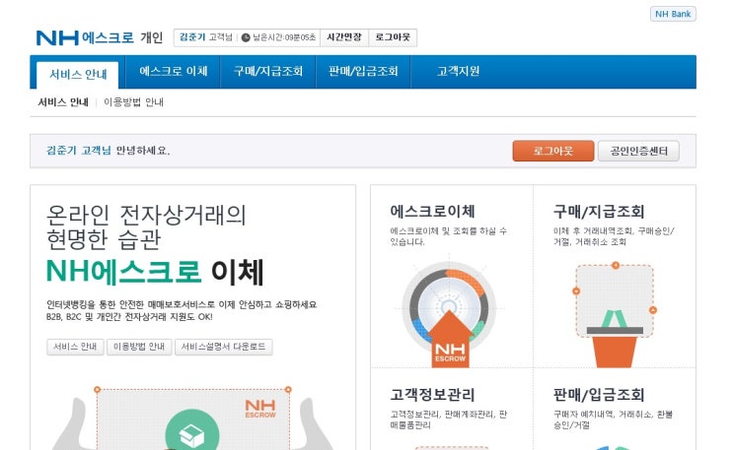Image resolution: width=733 pixels, height=450 pixels.
Task: Click the text 고객정보관리, 판매계좌관리
Action: click(443, 415)
